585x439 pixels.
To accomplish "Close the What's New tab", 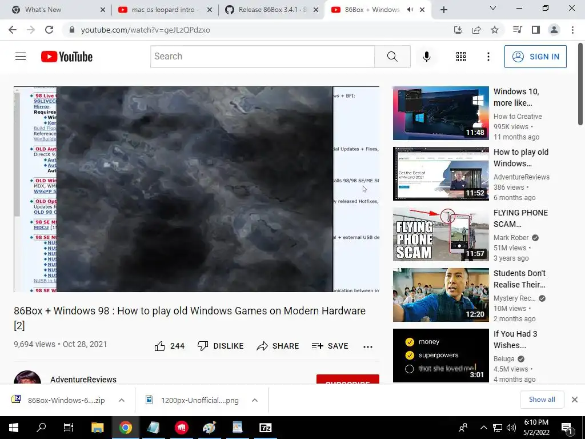I will tap(103, 10).
